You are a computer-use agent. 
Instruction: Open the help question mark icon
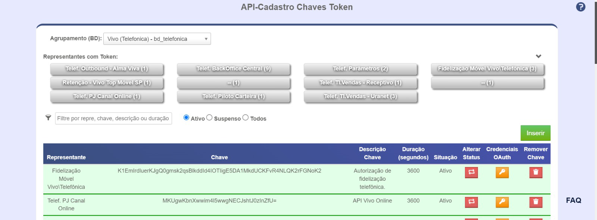581,7
